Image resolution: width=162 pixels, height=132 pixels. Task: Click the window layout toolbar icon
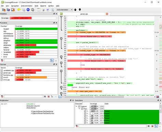(39, 10)
